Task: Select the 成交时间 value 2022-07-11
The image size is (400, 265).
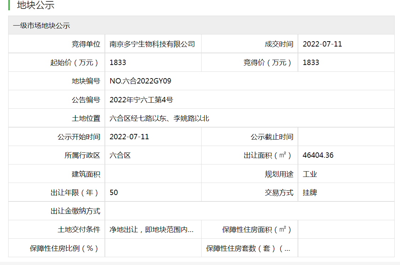Action: (x=322, y=44)
